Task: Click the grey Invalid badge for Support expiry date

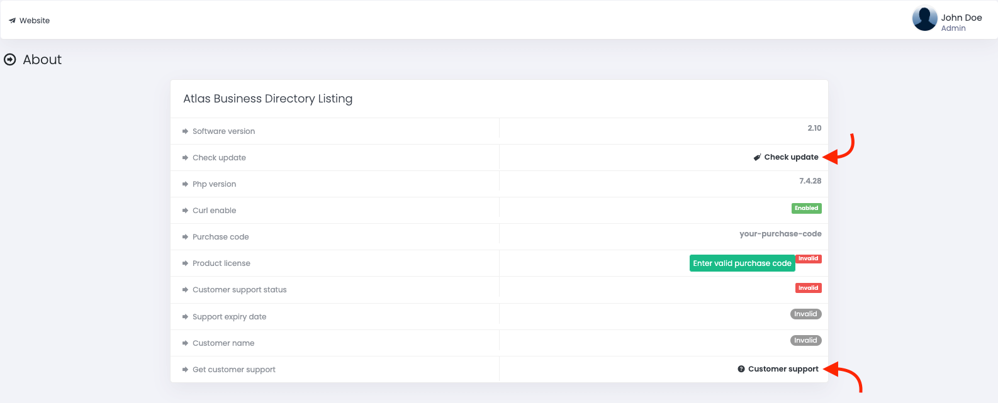Action: coord(806,314)
